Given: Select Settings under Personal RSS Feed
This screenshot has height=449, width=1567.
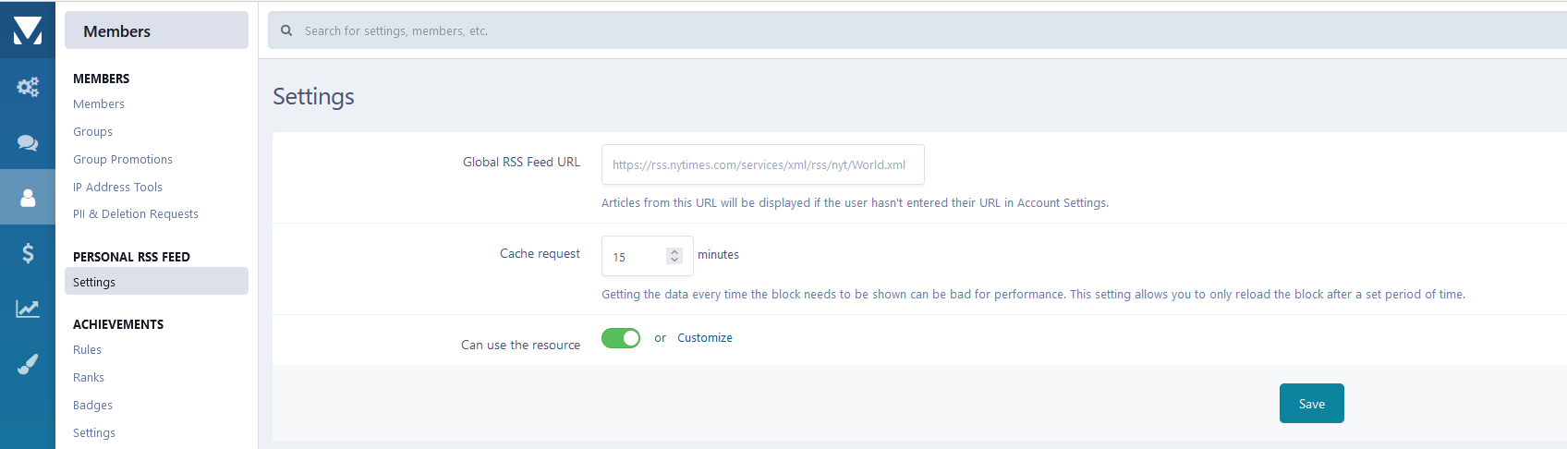Looking at the screenshot, I should point(94,283).
